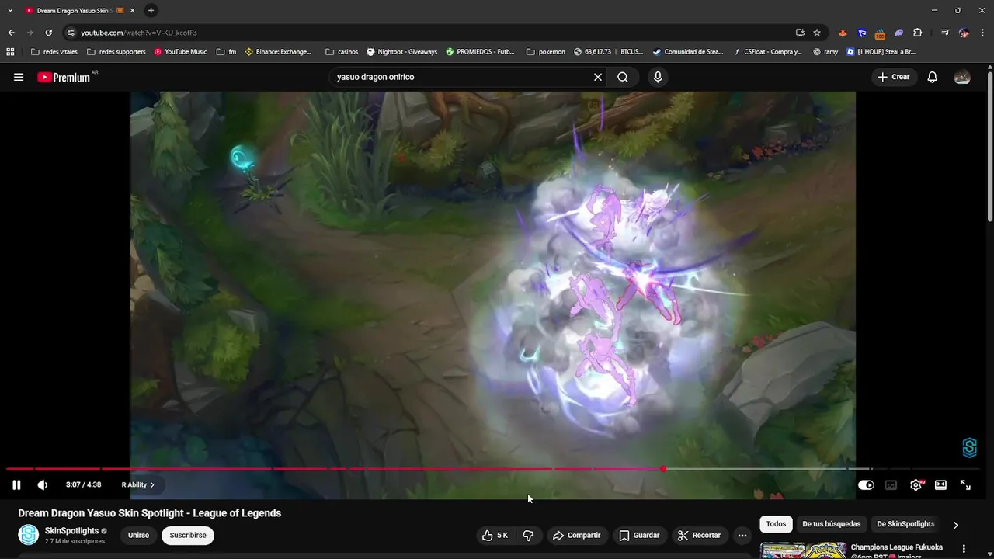
Task: Open the notifications bell
Action: click(x=933, y=77)
